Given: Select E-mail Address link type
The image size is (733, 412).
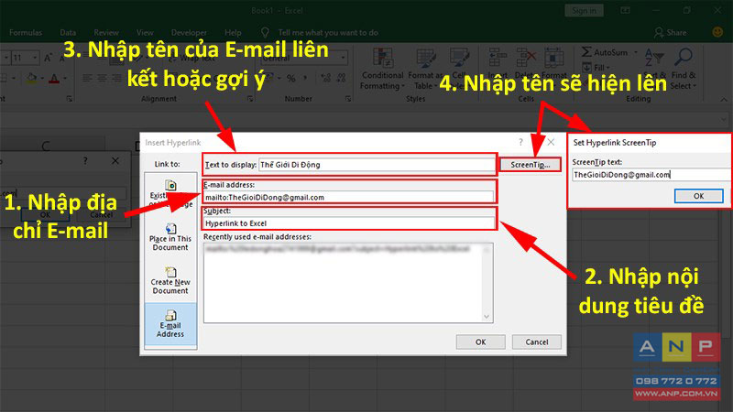Looking at the screenshot, I should (170, 324).
